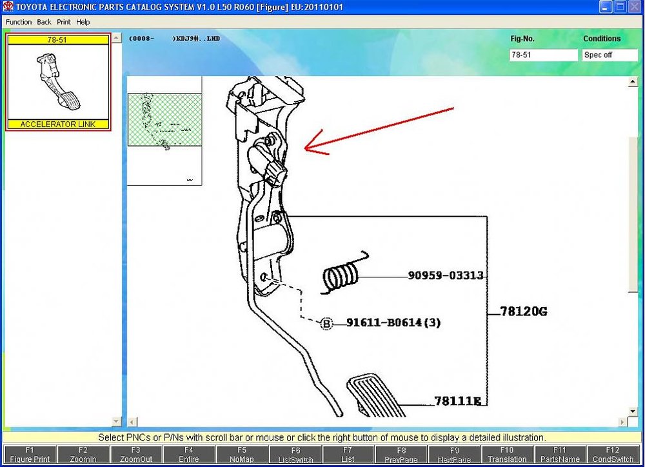The image size is (645, 467).
Task: Click the Conditions Spec off field
Action: point(610,55)
